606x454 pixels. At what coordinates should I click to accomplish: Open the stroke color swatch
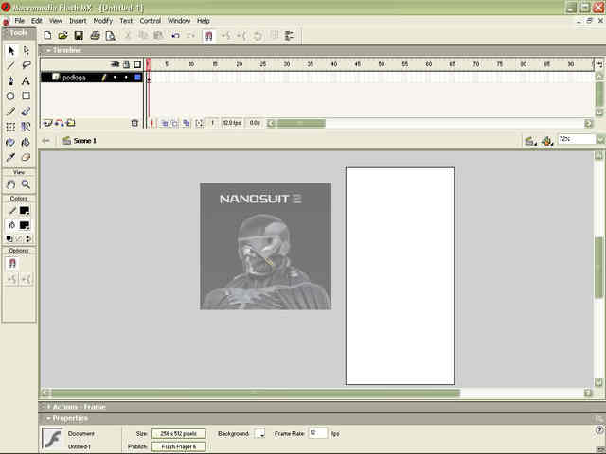click(25, 211)
